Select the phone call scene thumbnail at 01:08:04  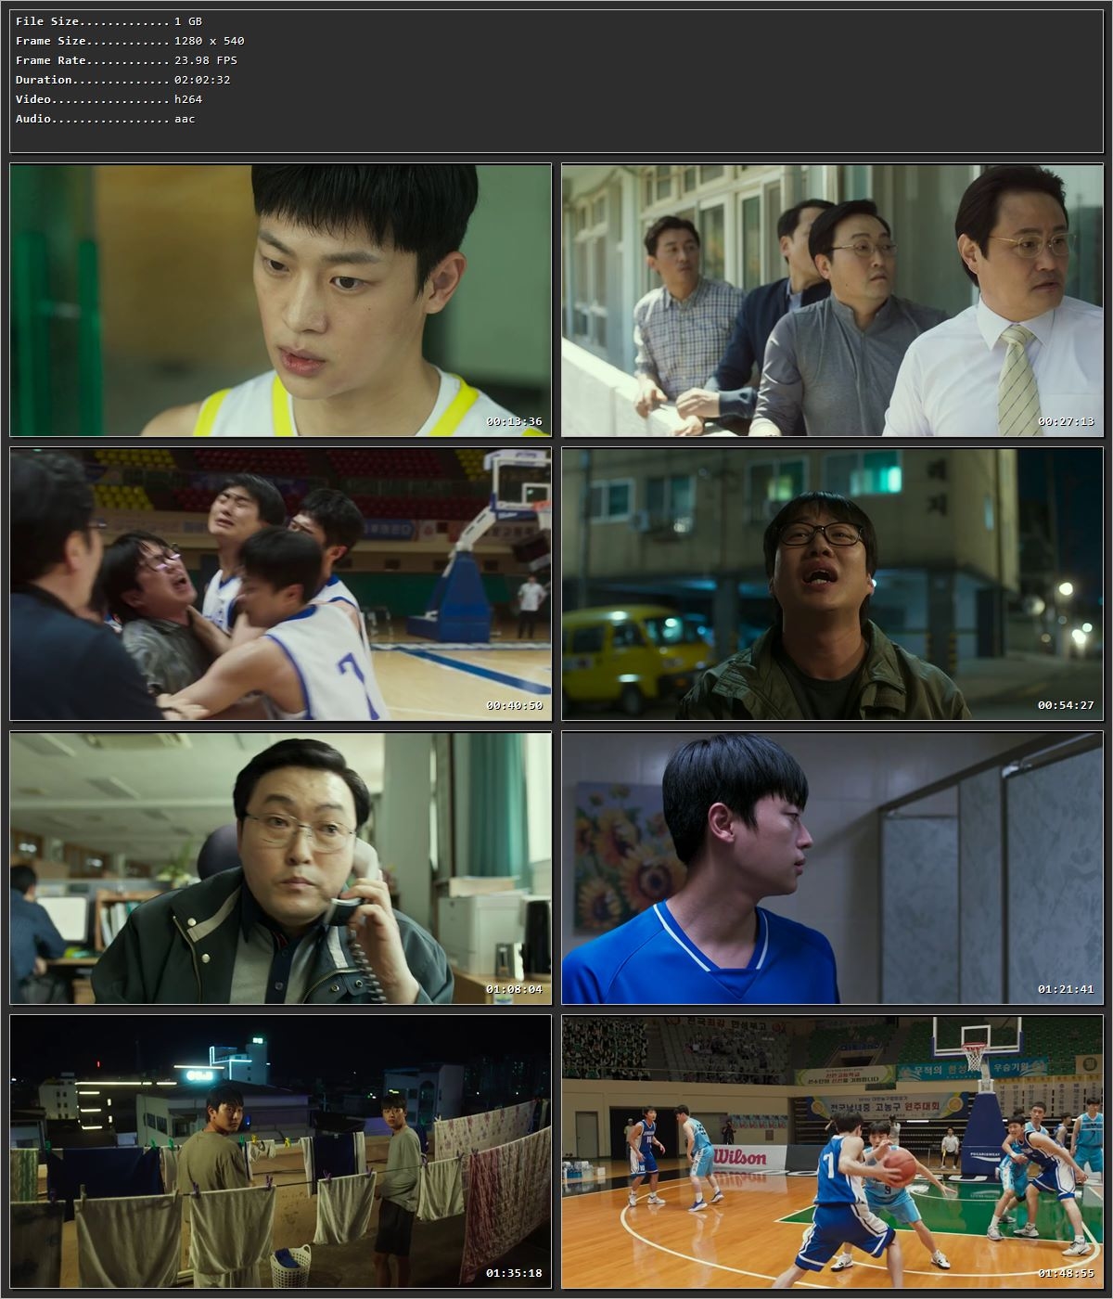[278, 868]
